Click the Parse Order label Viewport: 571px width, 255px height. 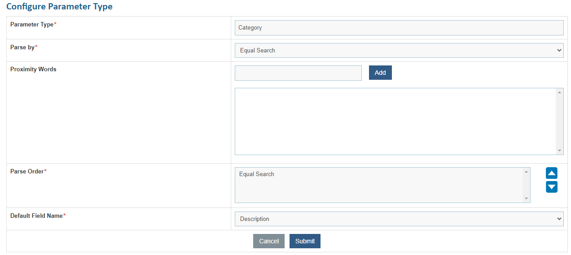(27, 172)
